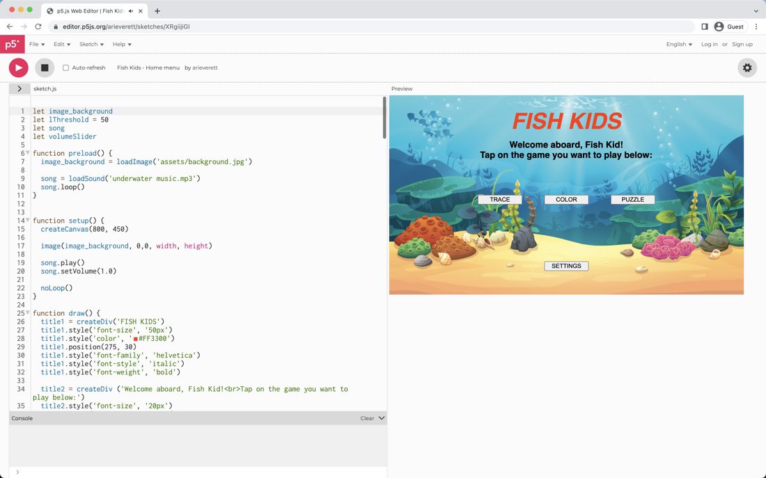Open SETTINGS in the preview game
Screen dimensions: 766x478
(x=566, y=266)
